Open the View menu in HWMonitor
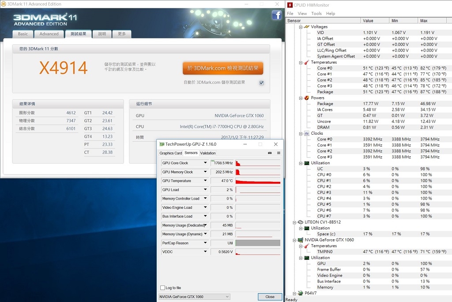The image size is (452, 302). [x=302, y=14]
